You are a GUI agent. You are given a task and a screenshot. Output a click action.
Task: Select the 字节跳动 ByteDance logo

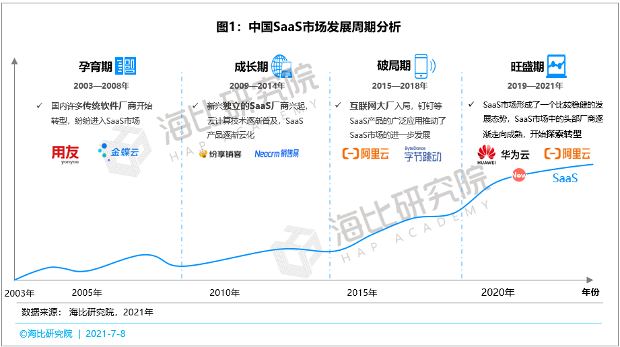pyautogui.click(x=423, y=154)
